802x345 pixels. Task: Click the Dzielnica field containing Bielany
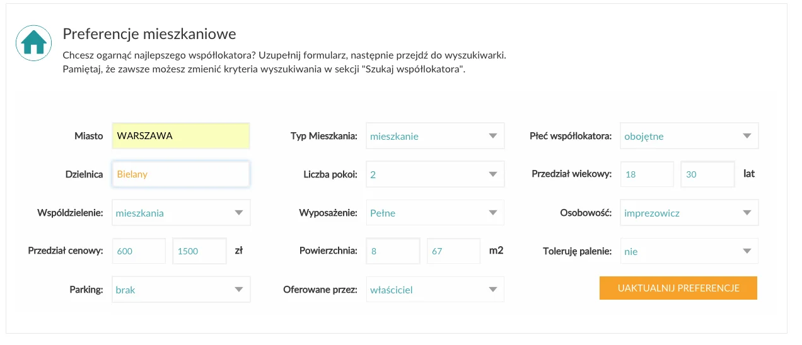tap(181, 174)
